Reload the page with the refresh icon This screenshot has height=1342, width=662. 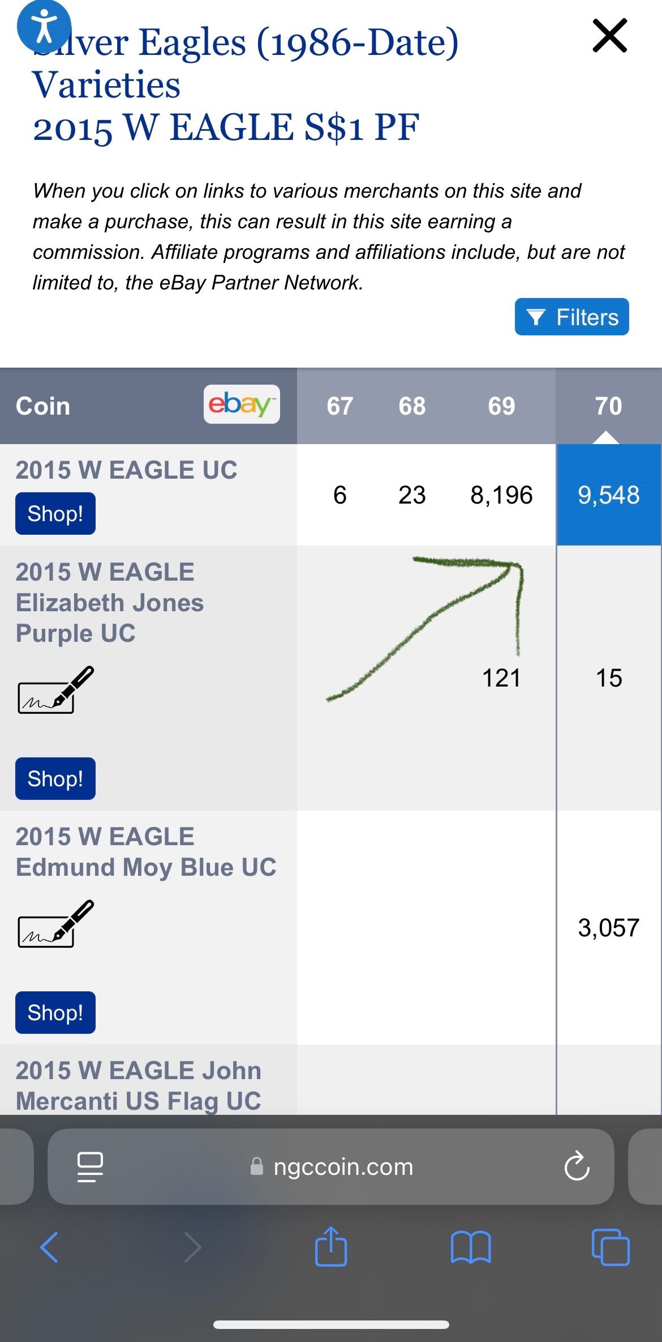(x=577, y=1167)
